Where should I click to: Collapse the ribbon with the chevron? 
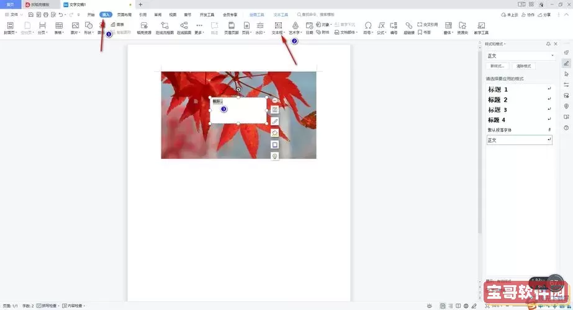click(567, 15)
